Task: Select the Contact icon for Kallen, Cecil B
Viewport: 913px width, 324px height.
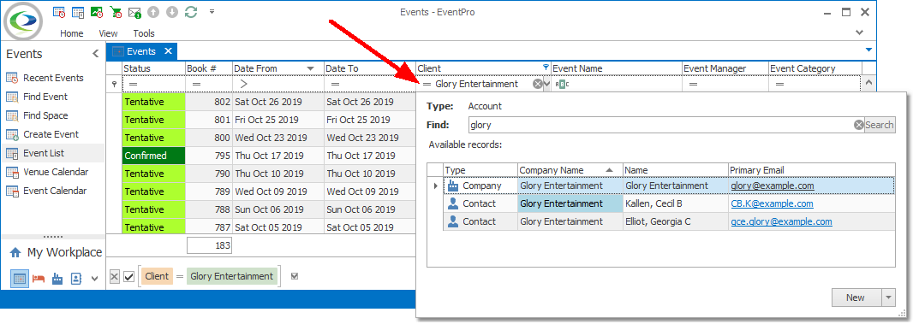Action: 453,203
